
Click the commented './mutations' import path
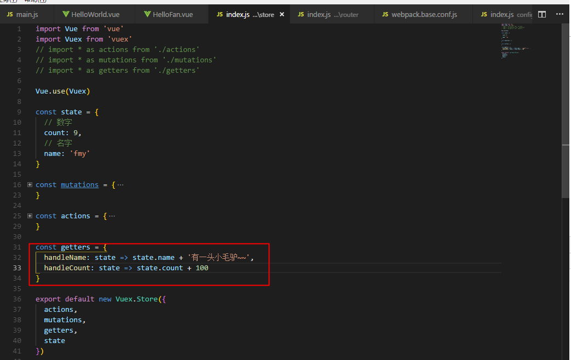(x=189, y=60)
